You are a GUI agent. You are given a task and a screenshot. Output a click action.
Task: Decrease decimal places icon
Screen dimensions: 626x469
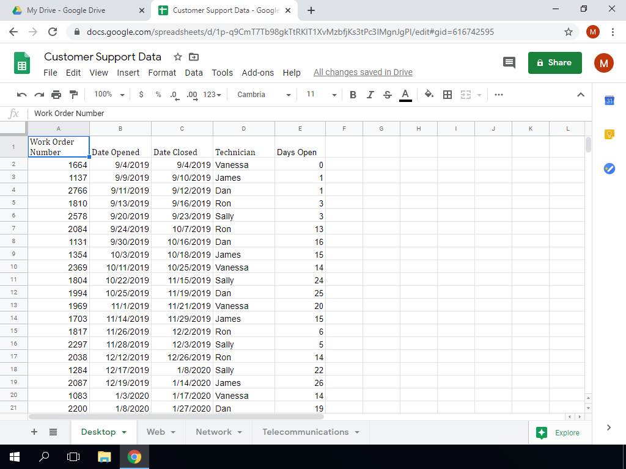click(174, 95)
